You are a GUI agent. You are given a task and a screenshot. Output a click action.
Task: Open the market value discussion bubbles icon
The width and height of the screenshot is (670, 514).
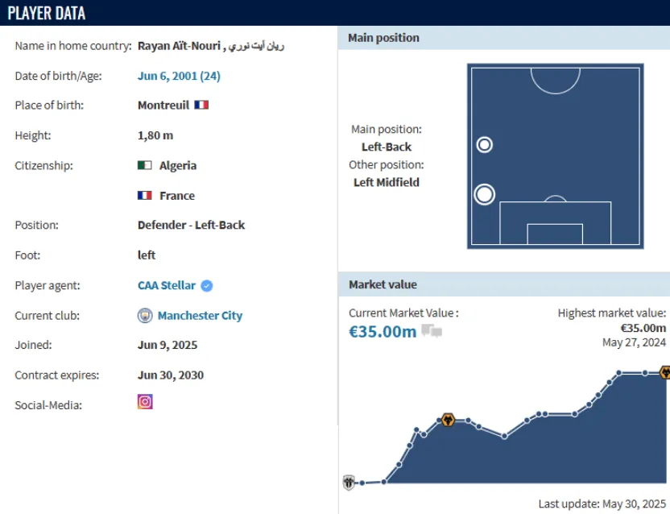[432, 331]
